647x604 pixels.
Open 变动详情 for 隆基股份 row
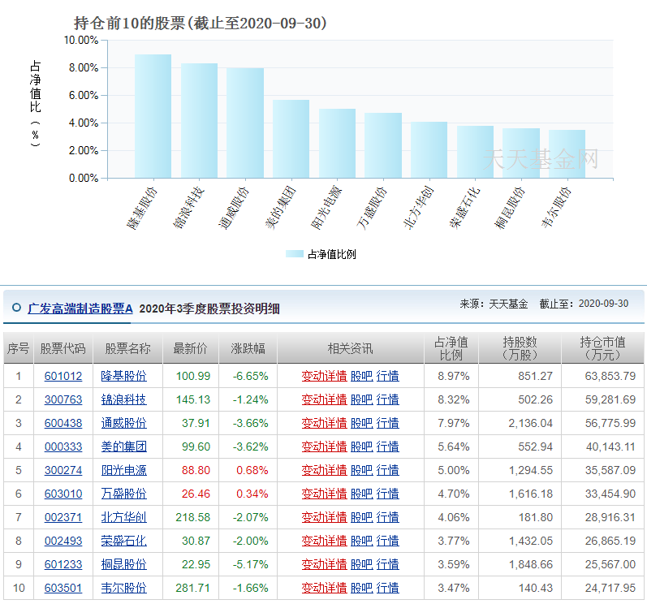point(324,376)
